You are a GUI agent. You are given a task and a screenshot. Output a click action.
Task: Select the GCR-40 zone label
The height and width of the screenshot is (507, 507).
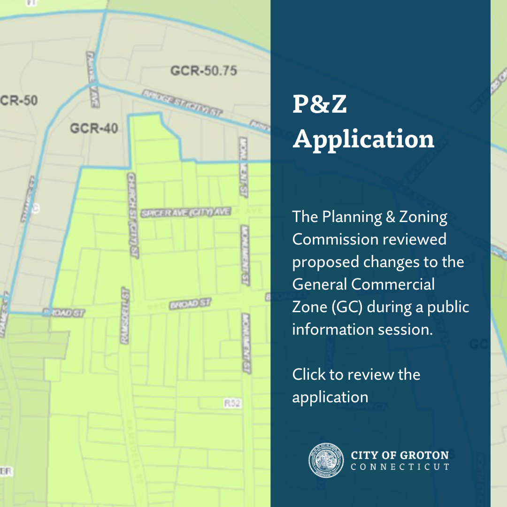pos(94,128)
